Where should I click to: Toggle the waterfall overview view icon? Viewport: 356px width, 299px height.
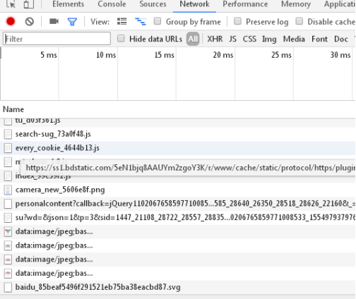[x=141, y=22]
